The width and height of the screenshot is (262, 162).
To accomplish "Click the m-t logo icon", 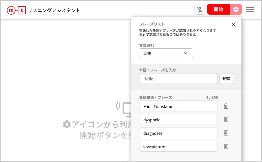I will (16, 10).
